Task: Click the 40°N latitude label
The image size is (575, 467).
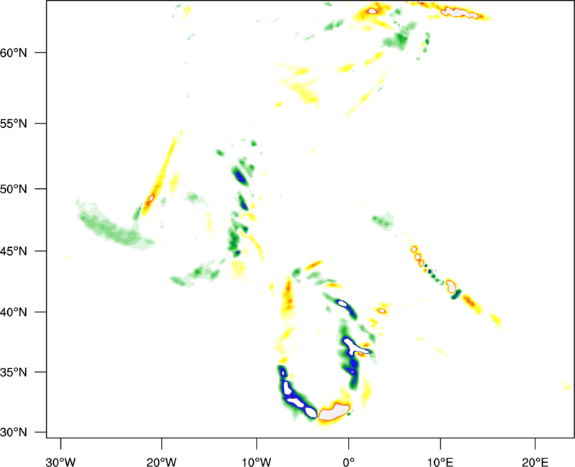Action: coord(14,313)
